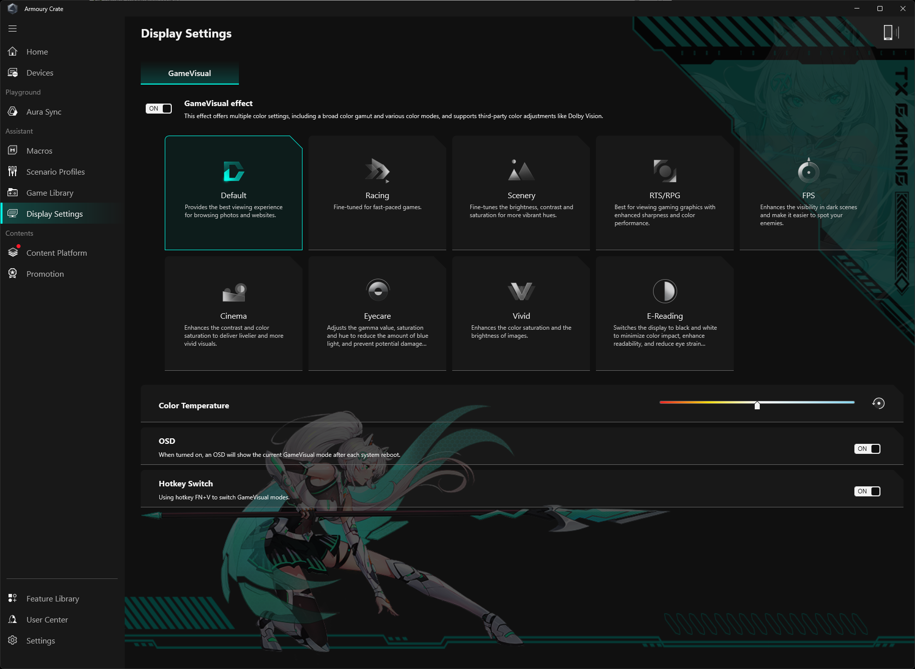Click the Racing mode arrows icon
The width and height of the screenshot is (915, 669).
pyautogui.click(x=377, y=172)
